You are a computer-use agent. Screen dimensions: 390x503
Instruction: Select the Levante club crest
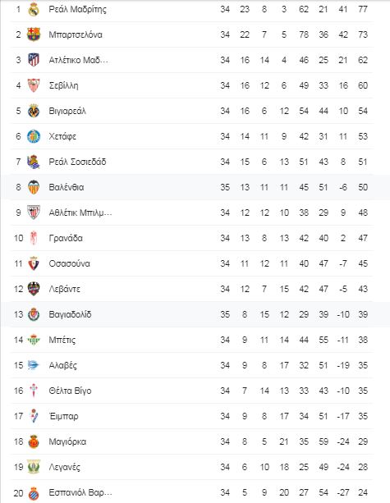(x=34, y=289)
